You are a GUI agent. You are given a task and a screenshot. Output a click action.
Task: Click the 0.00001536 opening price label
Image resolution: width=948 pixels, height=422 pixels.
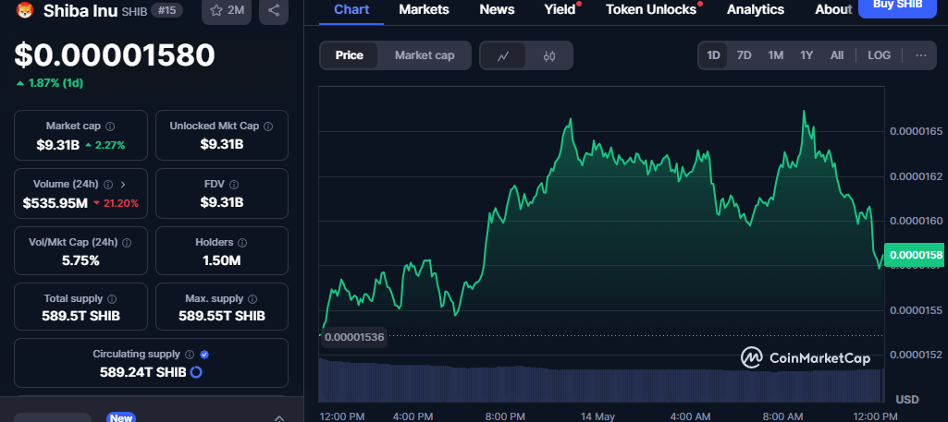tap(354, 337)
